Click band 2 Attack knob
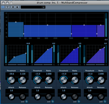 click(x=37, y=97)
